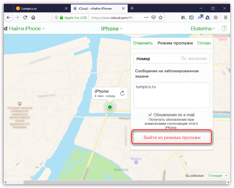The height and width of the screenshot is (188, 234).
Task: Open the Ekaterina account menu
Action: [x=203, y=28]
